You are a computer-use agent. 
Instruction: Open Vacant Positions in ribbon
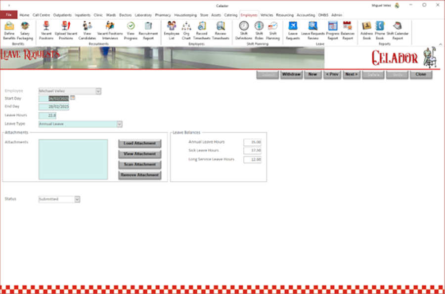coord(46,30)
